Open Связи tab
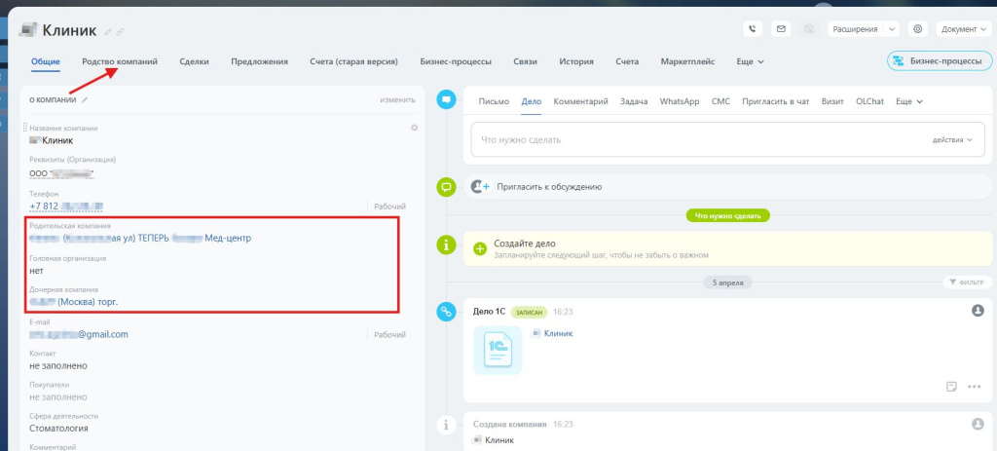The height and width of the screenshot is (451, 997). pos(525,61)
